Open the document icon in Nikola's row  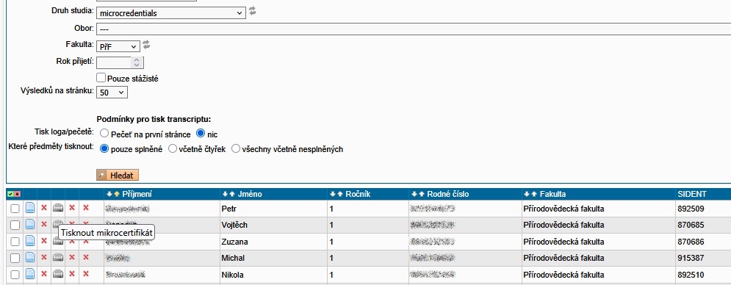[x=30, y=274]
